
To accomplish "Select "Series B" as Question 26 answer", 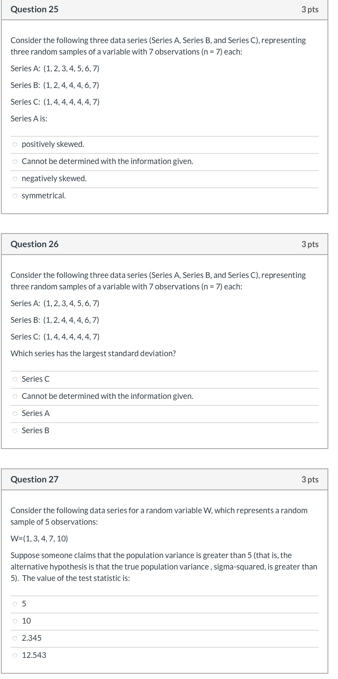I will [14, 430].
